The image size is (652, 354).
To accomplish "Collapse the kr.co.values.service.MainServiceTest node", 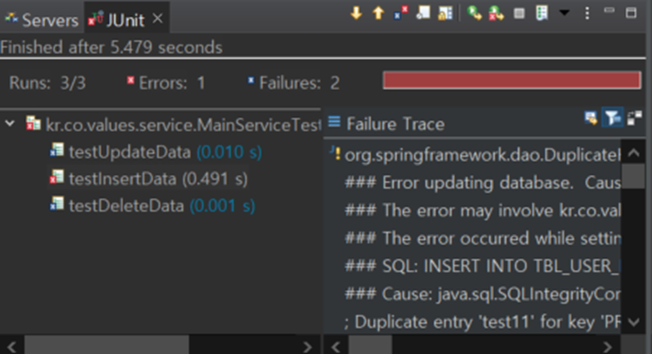I will [x=10, y=124].
